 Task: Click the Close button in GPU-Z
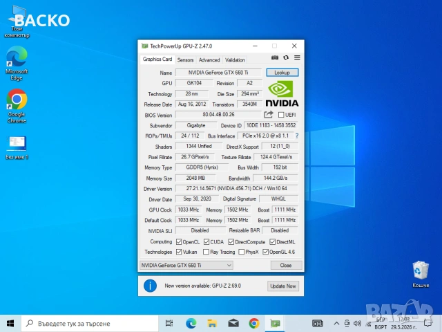click(x=286, y=266)
